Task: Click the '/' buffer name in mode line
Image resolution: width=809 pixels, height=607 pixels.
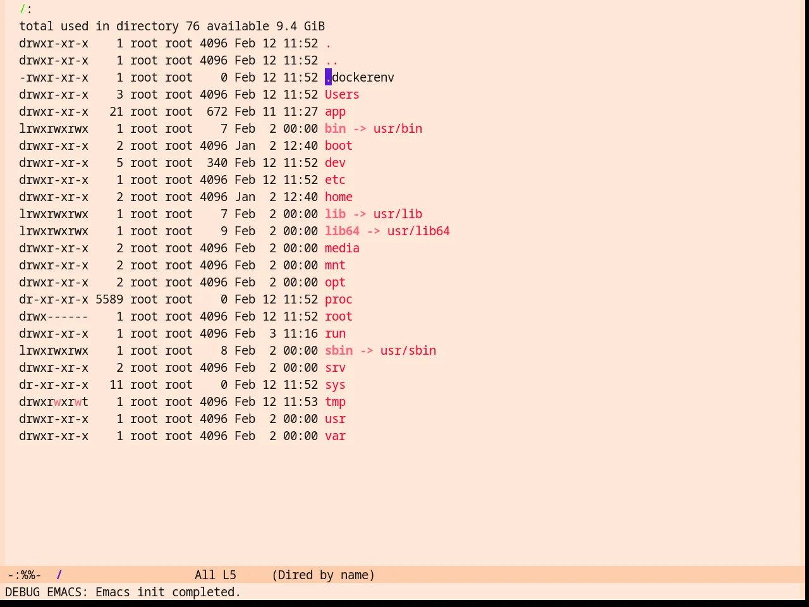Action: coord(59,575)
